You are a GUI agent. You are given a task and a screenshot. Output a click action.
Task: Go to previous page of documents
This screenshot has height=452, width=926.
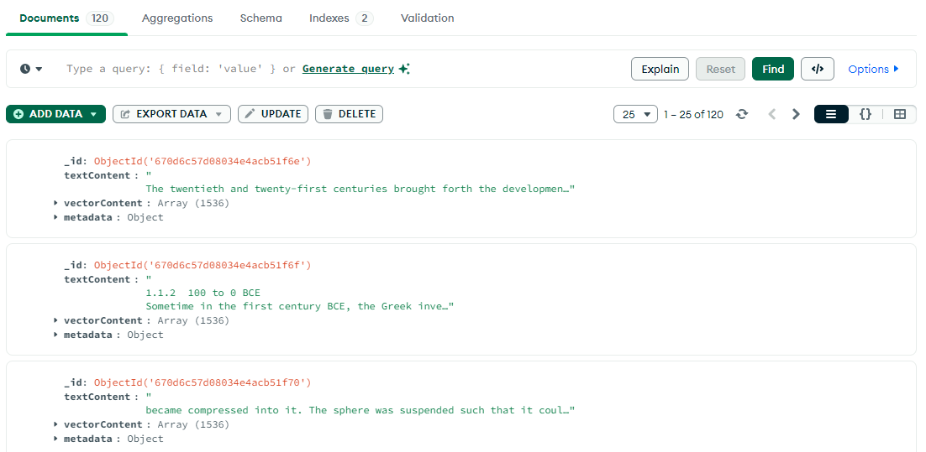pos(772,114)
